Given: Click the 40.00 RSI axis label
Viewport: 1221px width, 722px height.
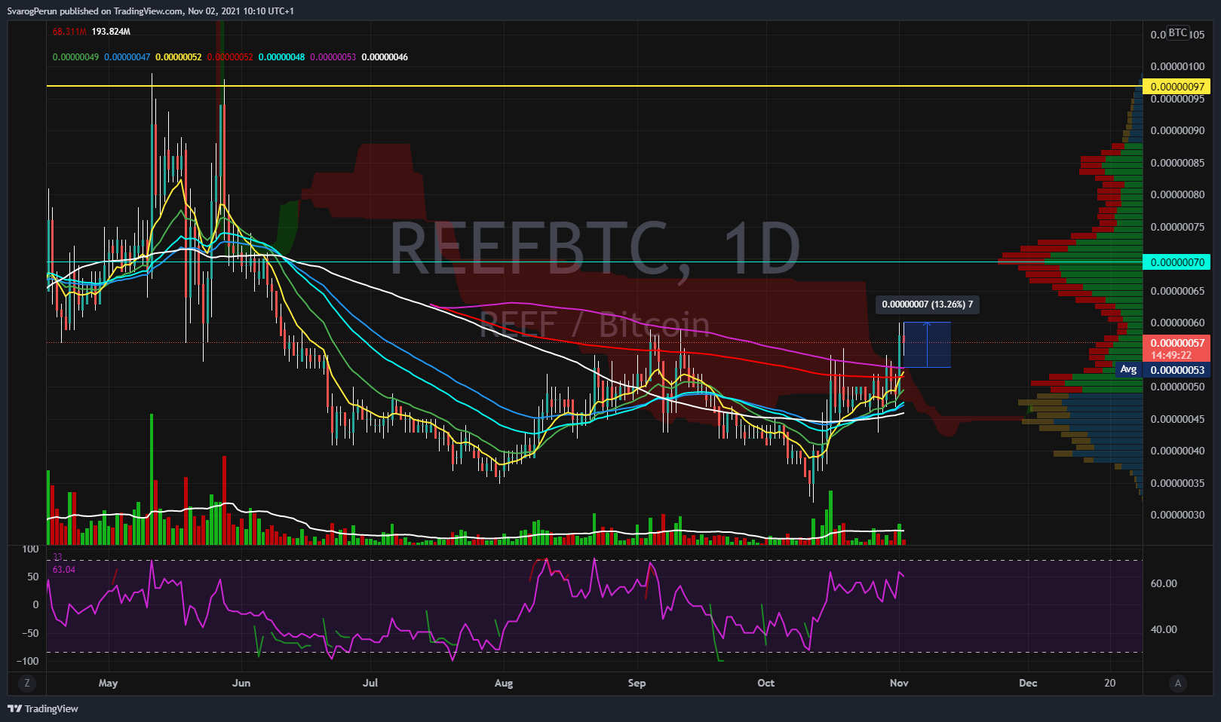Looking at the screenshot, I should (1164, 629).
